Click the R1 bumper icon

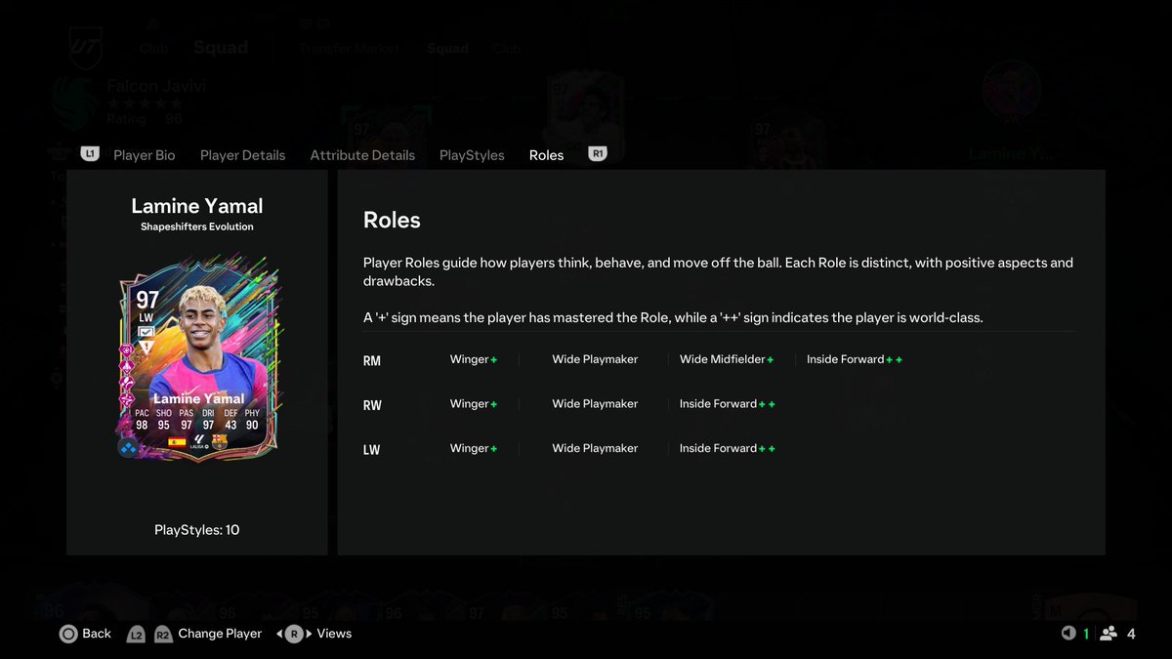coord(597,153)
